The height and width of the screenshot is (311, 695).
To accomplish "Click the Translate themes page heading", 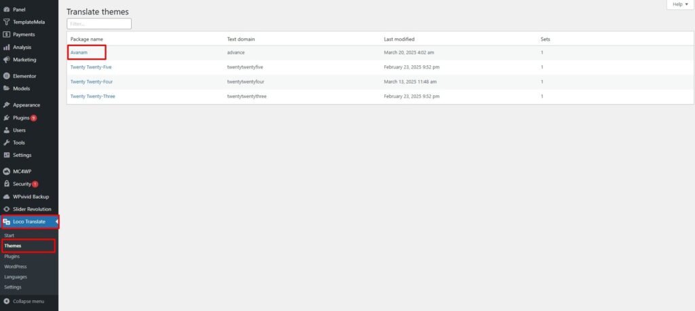I will click(x=98, y=12).
